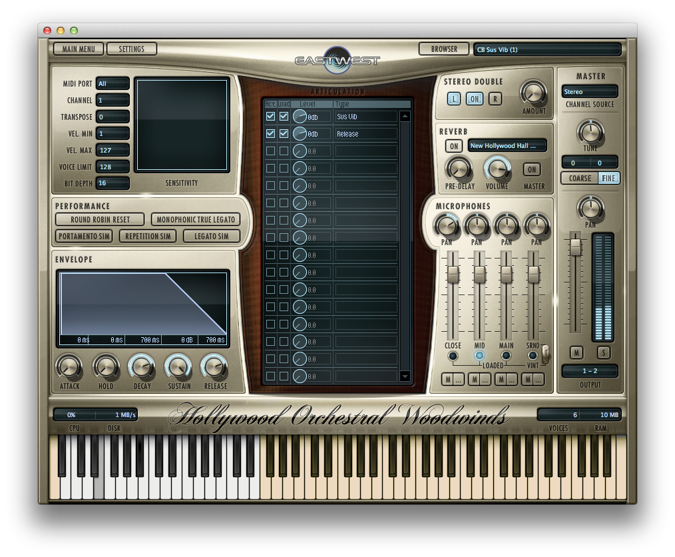Open the reverb preset New Hollywood Hall
The image size is (675, 557).
[507, 146]
